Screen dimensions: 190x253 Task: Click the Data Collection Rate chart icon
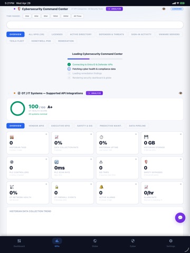[x=56, y=137]
